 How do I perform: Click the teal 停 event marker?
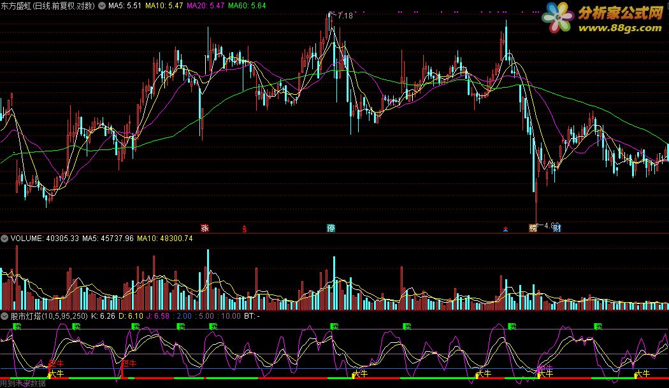click(331, 228)
